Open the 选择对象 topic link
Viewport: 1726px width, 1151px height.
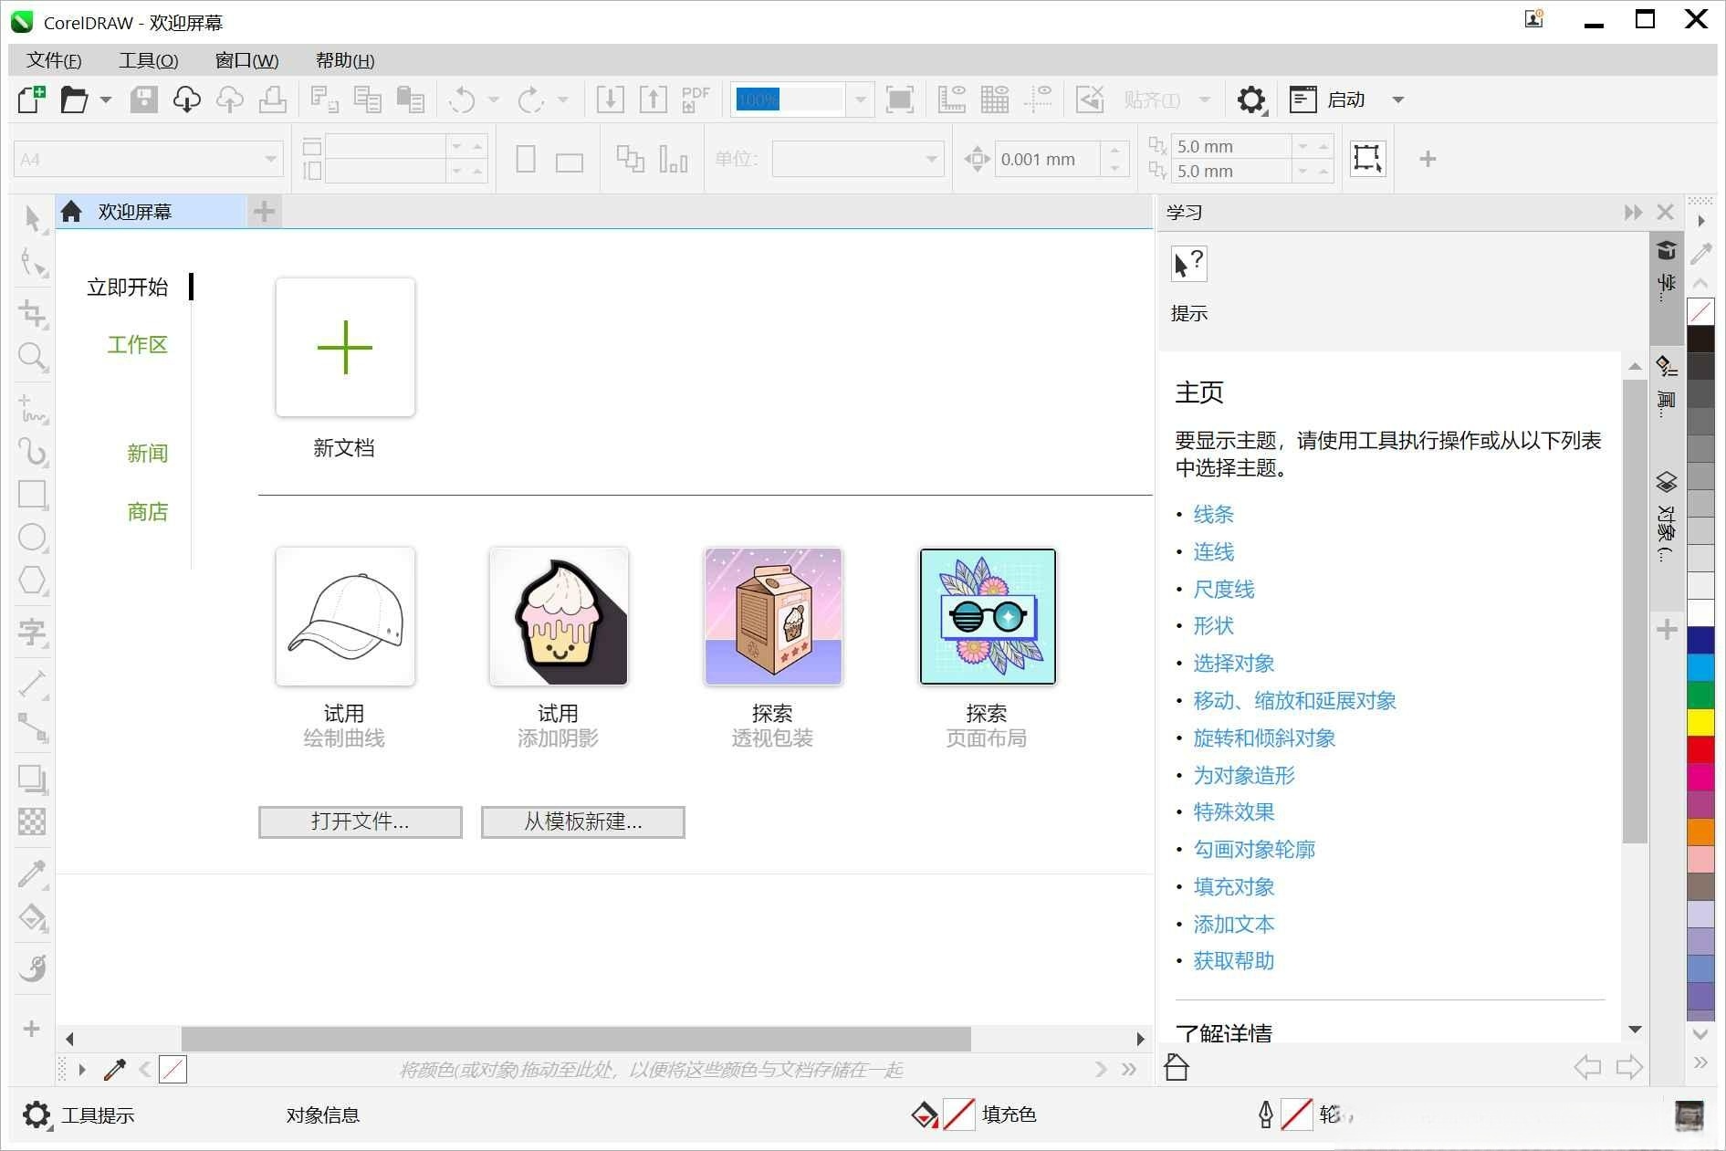(1233, 664)
